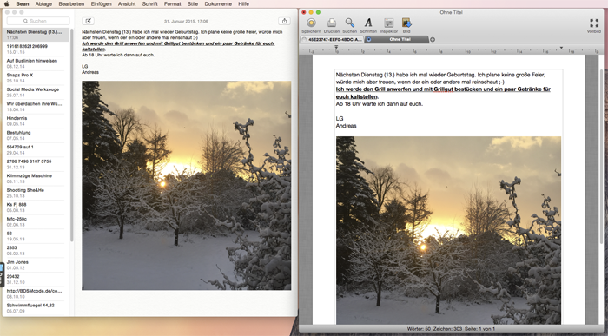The image size is (608, 336).
Task: Select note 'http://BDSMcode.de/co...'
Action: 36,293
